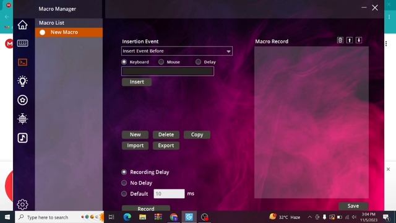Click the key input field under Keyboard
The image size is (396, 223).
(x=168, y=71)
